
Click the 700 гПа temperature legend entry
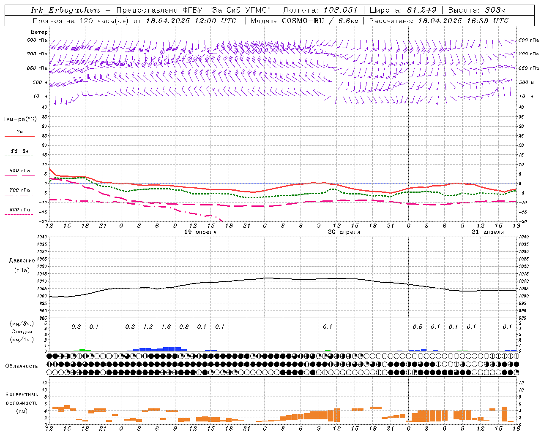(x=20, y=190)
